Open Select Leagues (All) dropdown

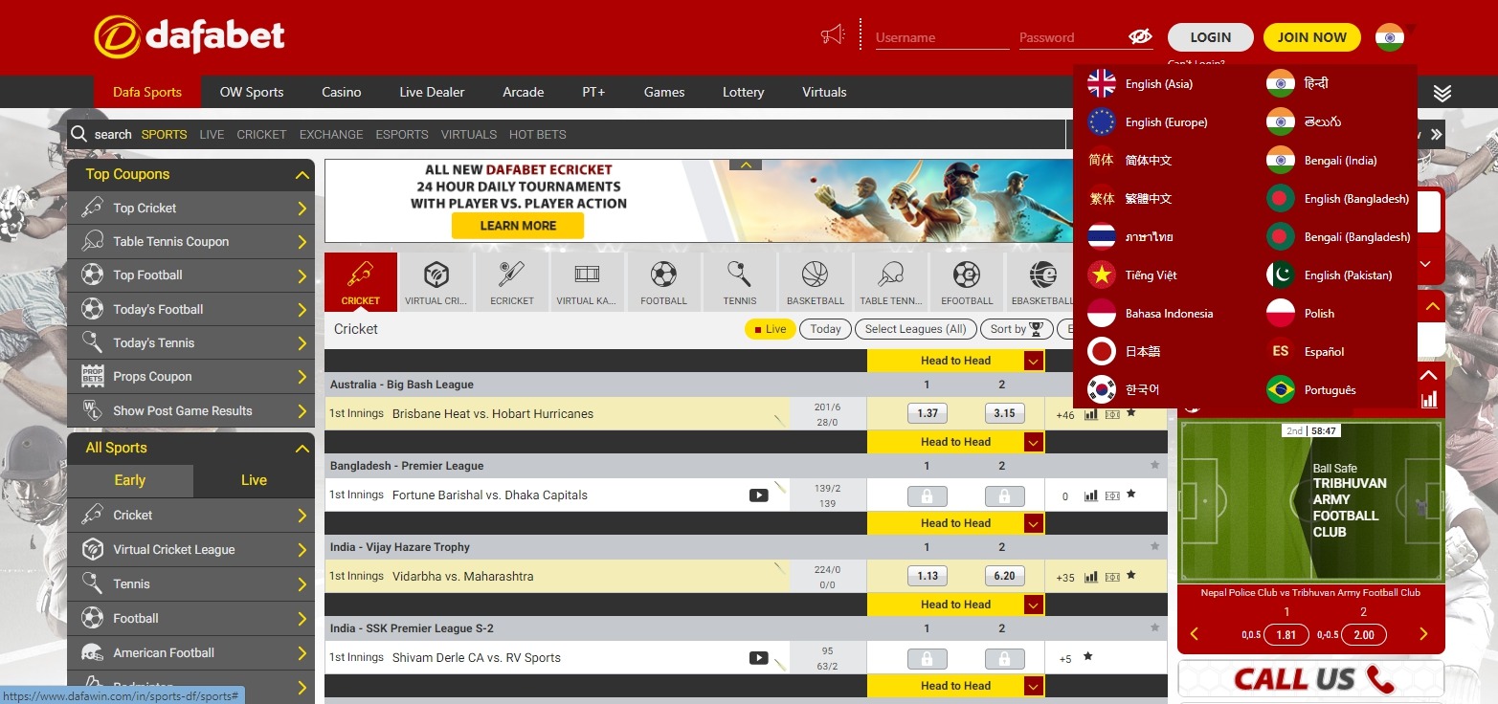pos(915,329)
